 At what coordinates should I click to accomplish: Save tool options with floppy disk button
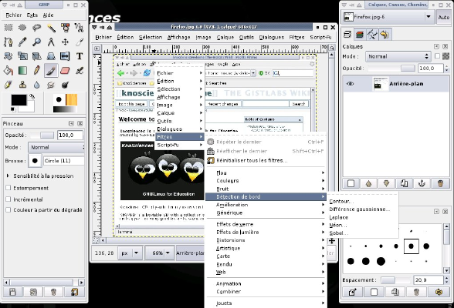pyautogui.click(x=12, y=292)
